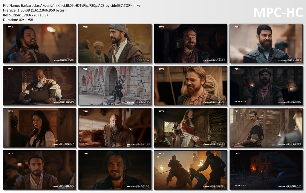Select the turbaned man thumbnail at 00:15:32
Viewport: 306px width, 193px height.
click(x=115, y=44)
